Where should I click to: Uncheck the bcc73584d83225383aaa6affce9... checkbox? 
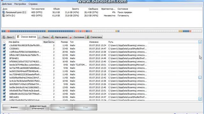pyautogui.click(x=4, y=74)
